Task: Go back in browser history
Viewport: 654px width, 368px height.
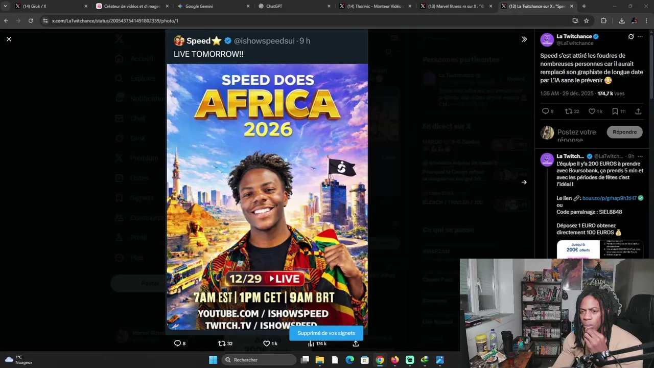Action: (x=6, y=20)
